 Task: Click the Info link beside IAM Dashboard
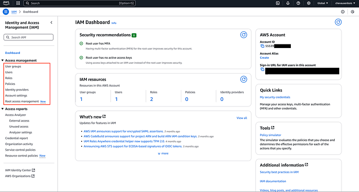tap(114, 23)
